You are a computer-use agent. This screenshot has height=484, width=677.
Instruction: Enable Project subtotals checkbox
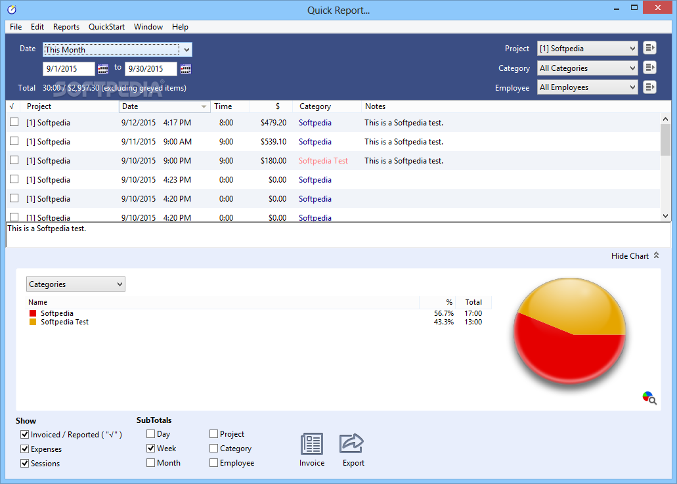213,434
